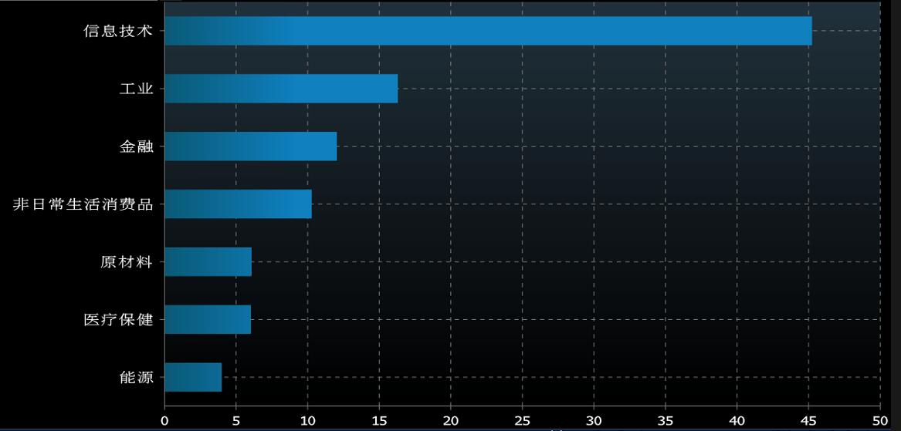Select the 医疗保健 category label

tap(119, 320)
